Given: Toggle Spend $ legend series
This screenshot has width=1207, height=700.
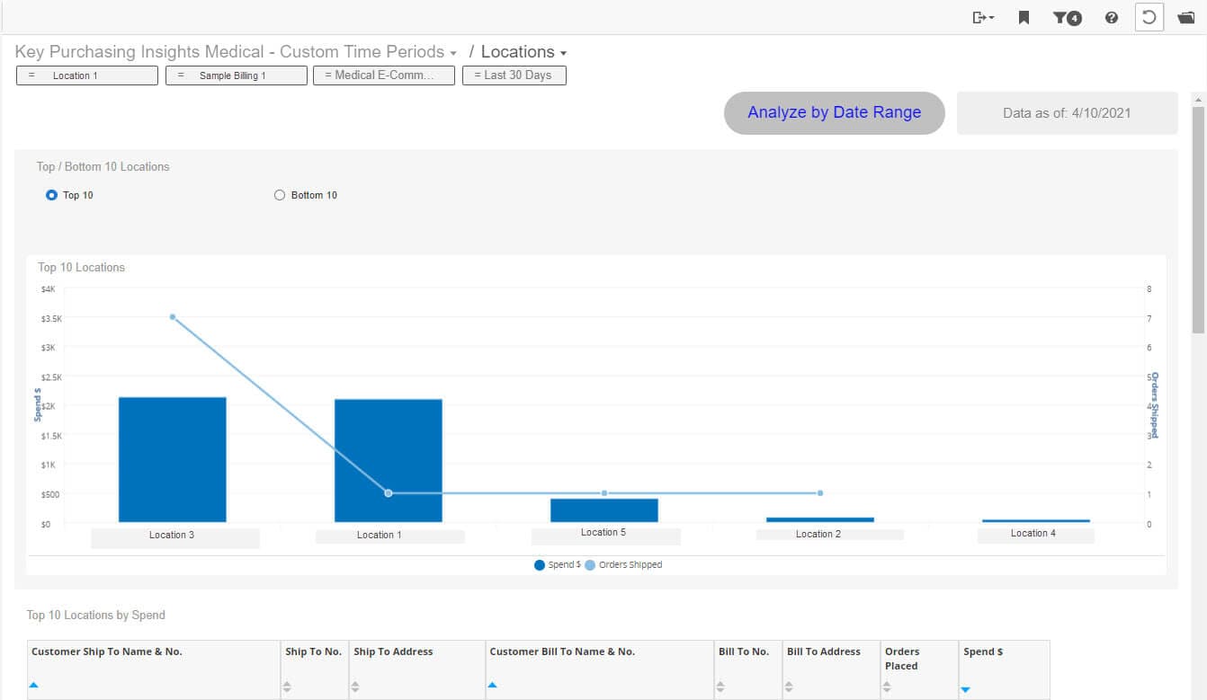Looking at the screenshot, I should tap(540, 565).
